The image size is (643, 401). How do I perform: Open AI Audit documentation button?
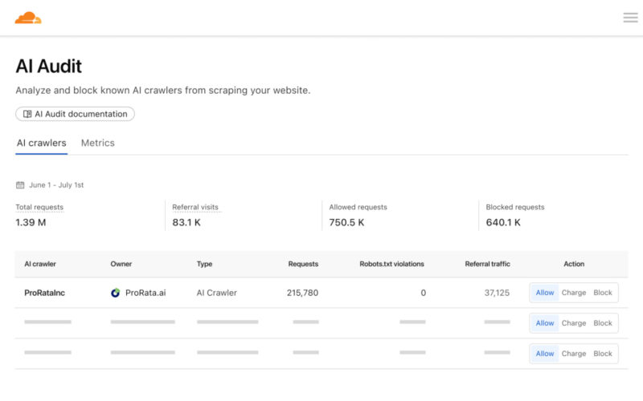[75, 114]
